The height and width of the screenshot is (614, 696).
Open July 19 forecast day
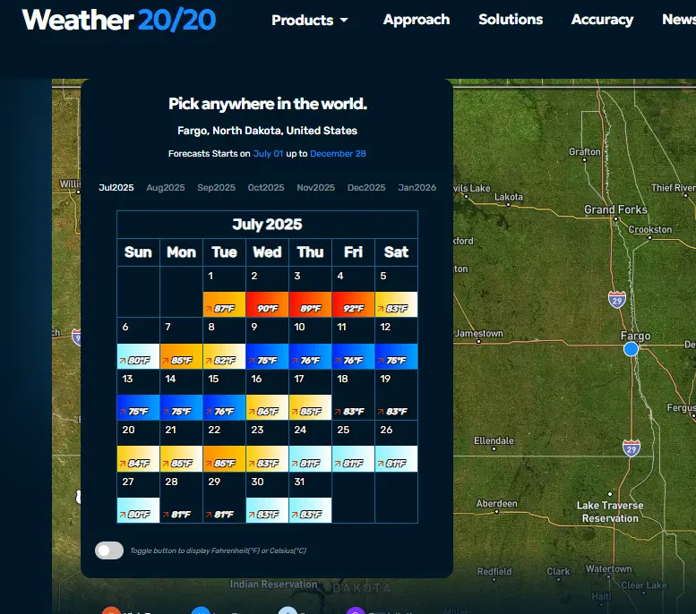click(397, 395)
